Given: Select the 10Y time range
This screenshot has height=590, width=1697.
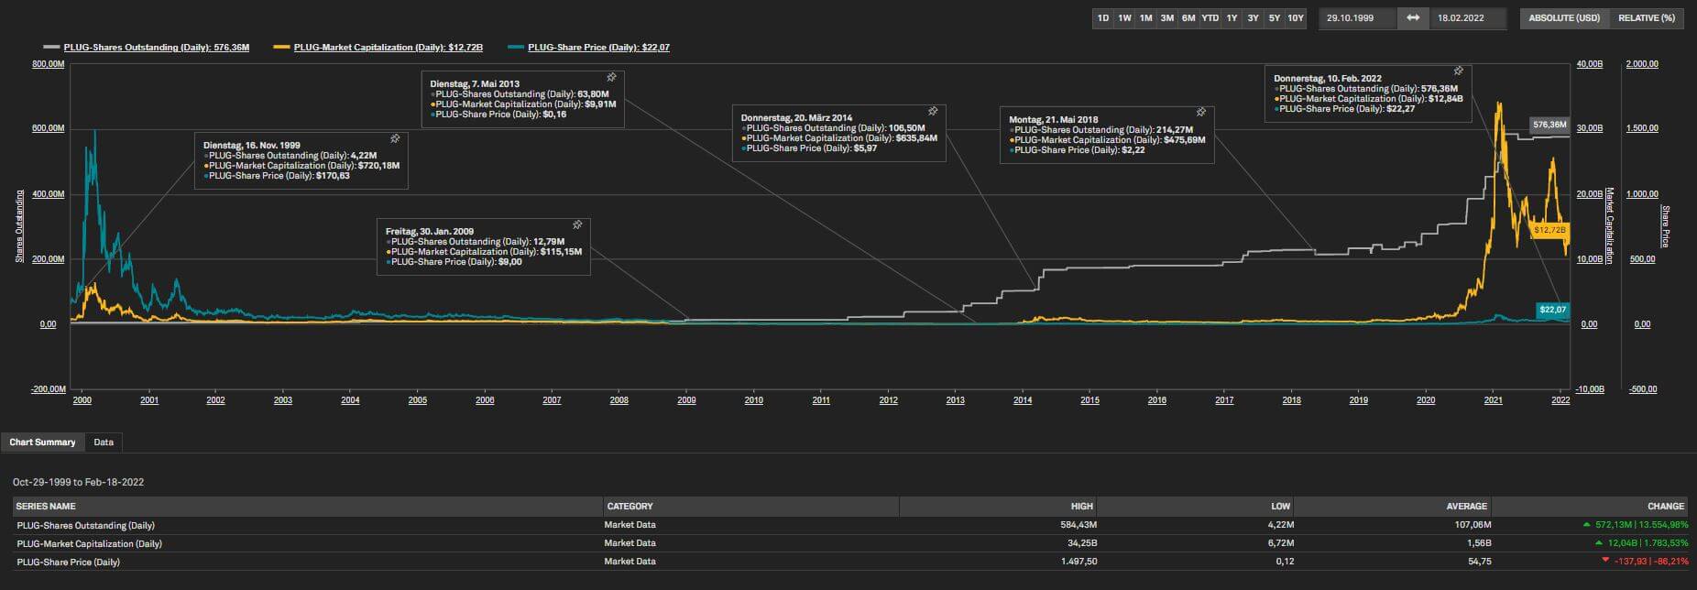Looking at the screenshot, I should (1296, 18).
